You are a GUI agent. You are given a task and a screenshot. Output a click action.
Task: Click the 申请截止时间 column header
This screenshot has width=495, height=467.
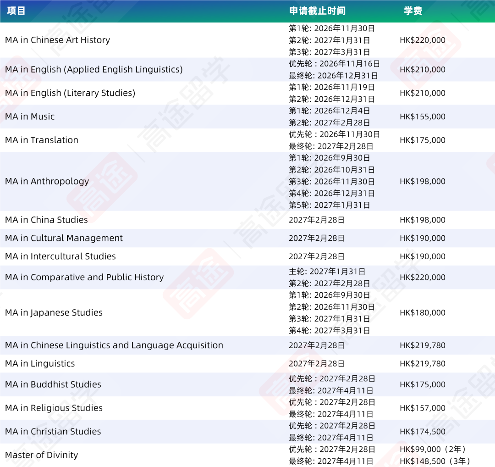point(317,11)
